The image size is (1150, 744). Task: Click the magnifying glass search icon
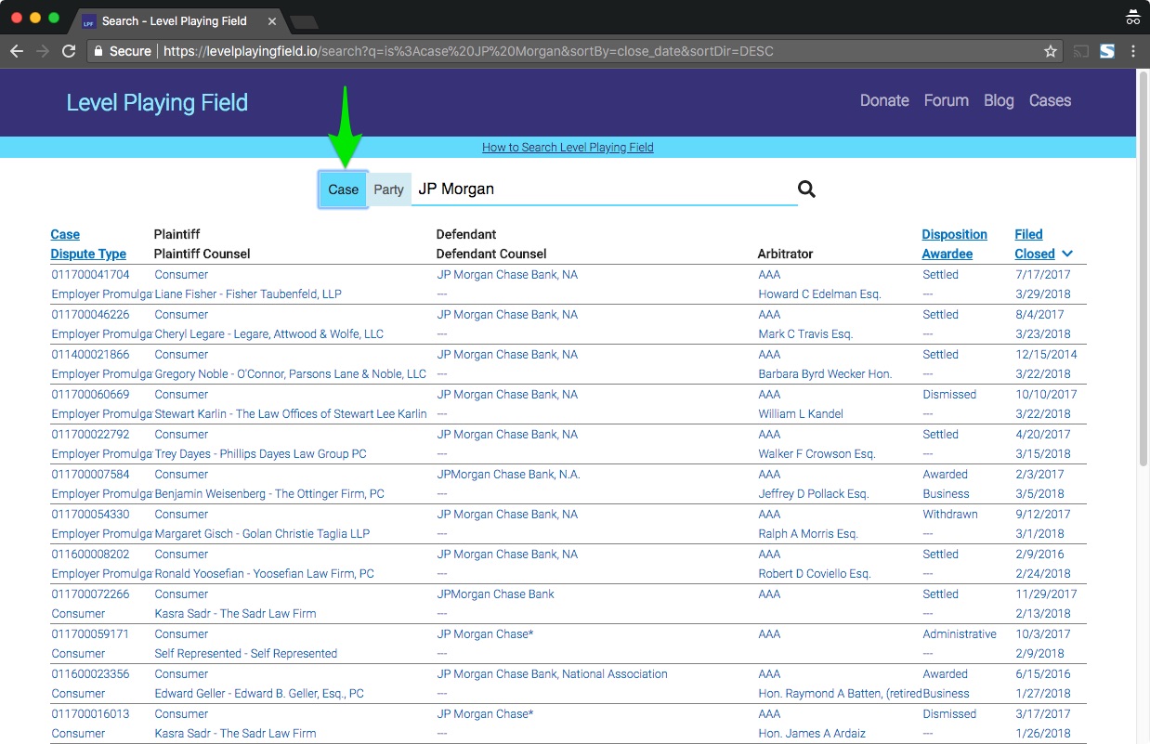(x=806, y=189)
